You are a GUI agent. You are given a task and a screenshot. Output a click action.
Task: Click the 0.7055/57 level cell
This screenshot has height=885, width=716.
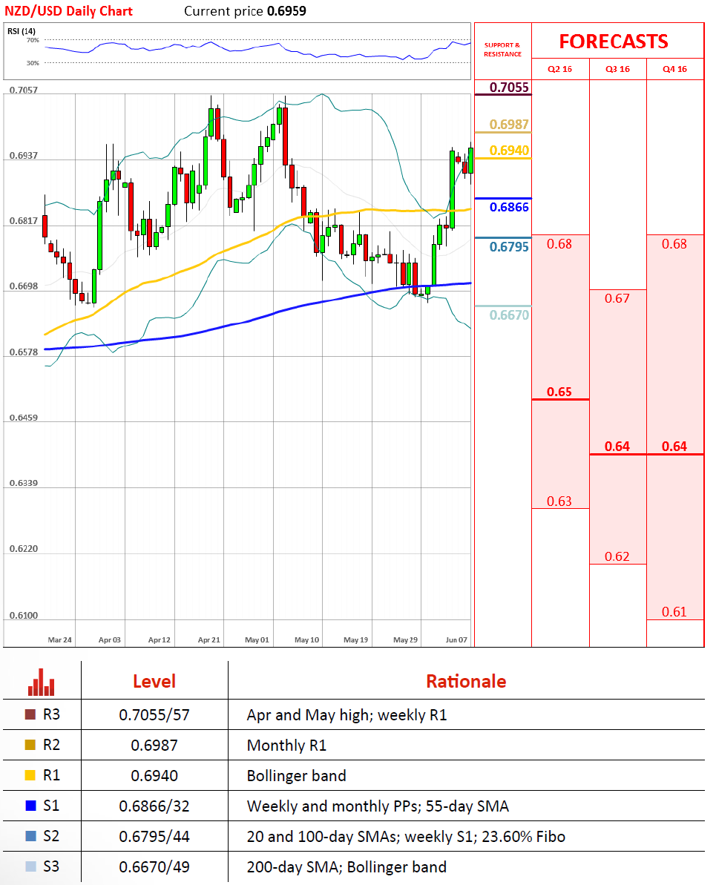point(154,715)
